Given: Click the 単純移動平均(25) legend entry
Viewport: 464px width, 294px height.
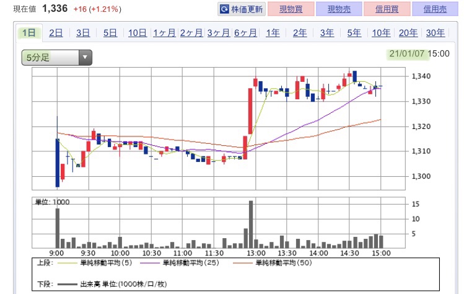Looking at the screenshot, I should click(179, 262).
